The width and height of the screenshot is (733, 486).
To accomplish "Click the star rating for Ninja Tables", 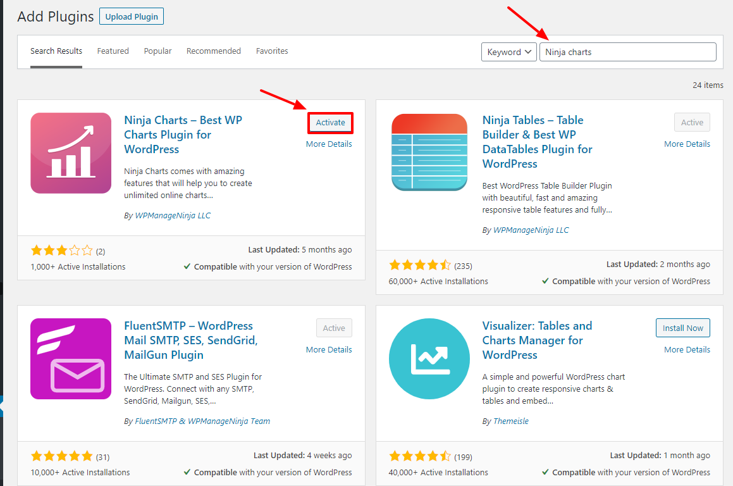I will point(420,266).
